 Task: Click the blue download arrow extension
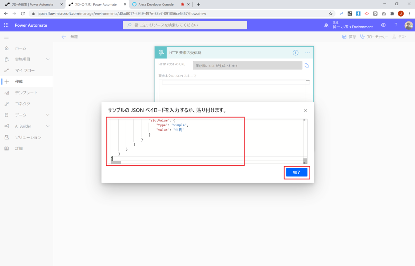coord(358,13)
